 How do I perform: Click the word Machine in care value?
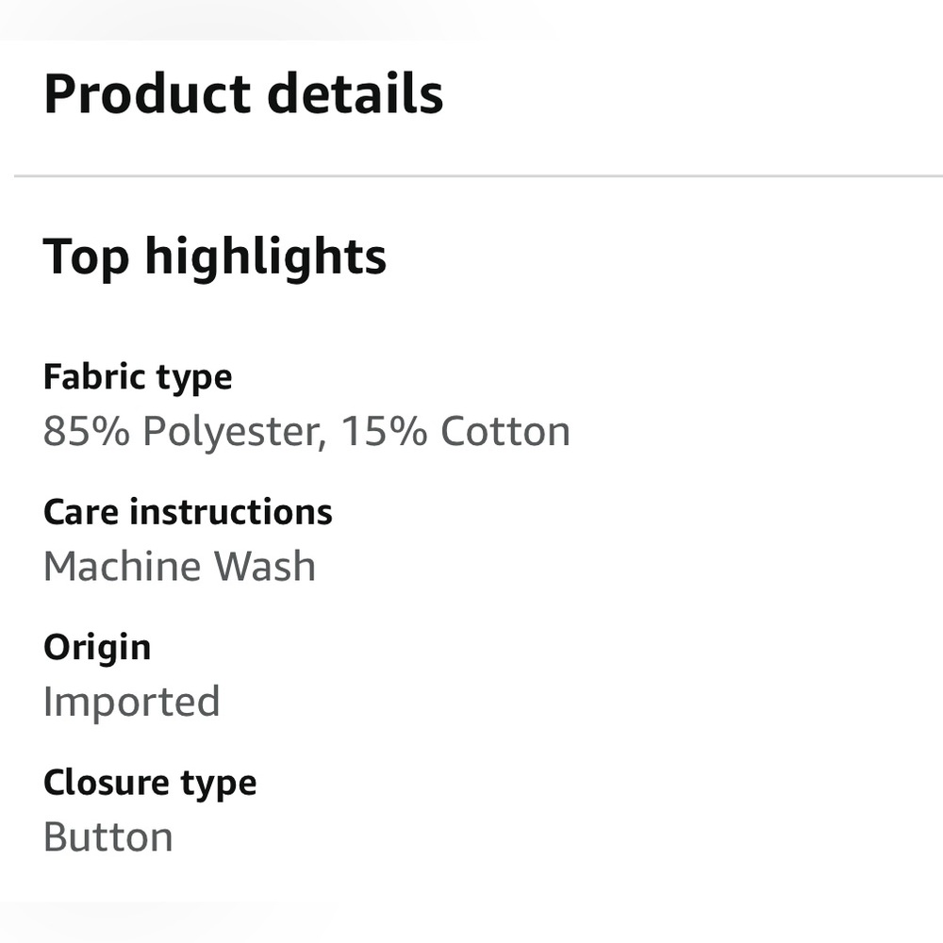(x=122, y=567)
